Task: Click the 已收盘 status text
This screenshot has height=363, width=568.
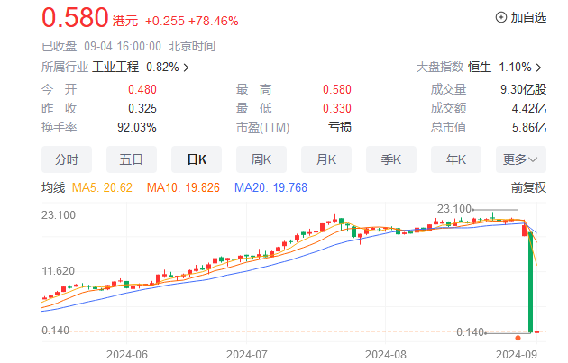Action: click(x=60, y=46)
